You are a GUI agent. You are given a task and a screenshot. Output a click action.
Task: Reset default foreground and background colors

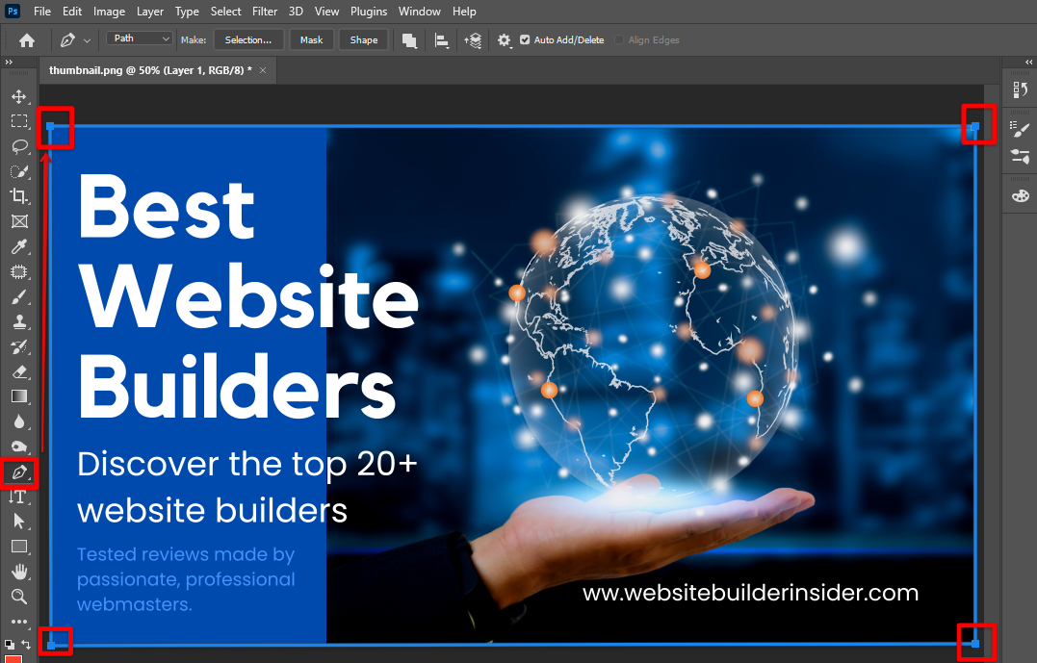10,644
